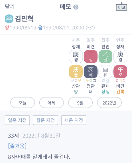The height and width of the screenshot is (163, 132).
Task: Select the 어제 yesterday pill button
Action: coord(52,103)
